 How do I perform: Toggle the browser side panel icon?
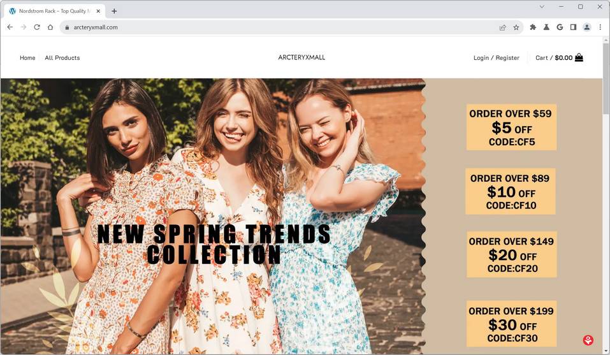(x=573, y=27)
